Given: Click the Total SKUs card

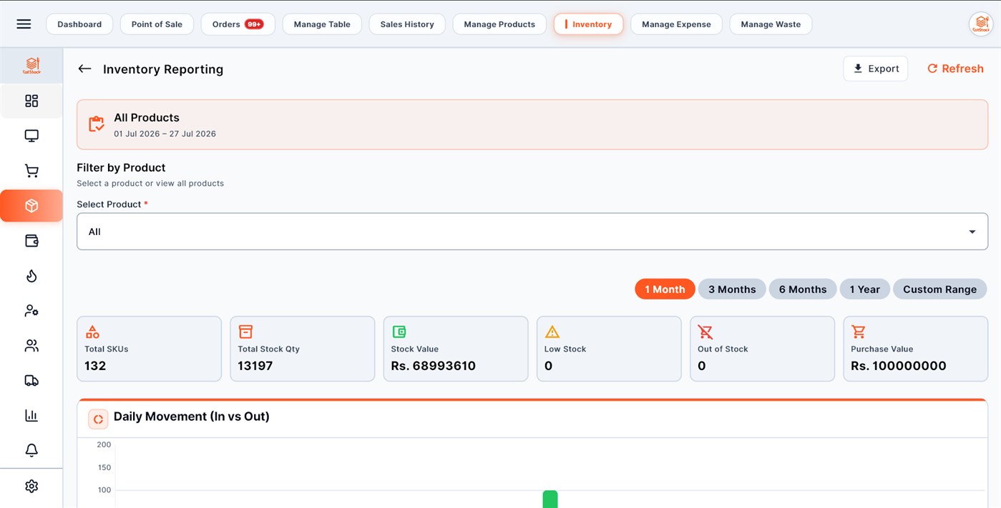Looking at the screenshot, I should [x=150, y=349].
